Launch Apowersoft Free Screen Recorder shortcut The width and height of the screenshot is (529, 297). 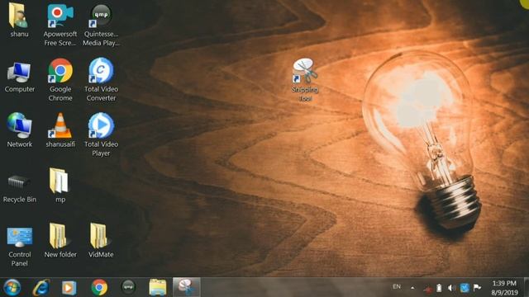point(60,25)
